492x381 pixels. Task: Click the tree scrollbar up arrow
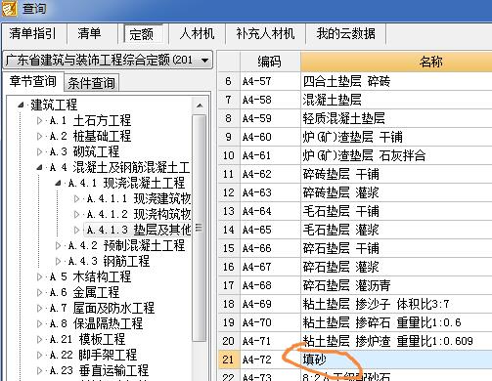coord(200,106)
